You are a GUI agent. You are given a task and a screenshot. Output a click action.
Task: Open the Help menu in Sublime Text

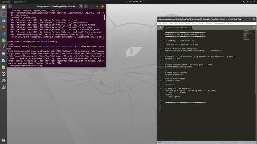click(x=229, y=24)
